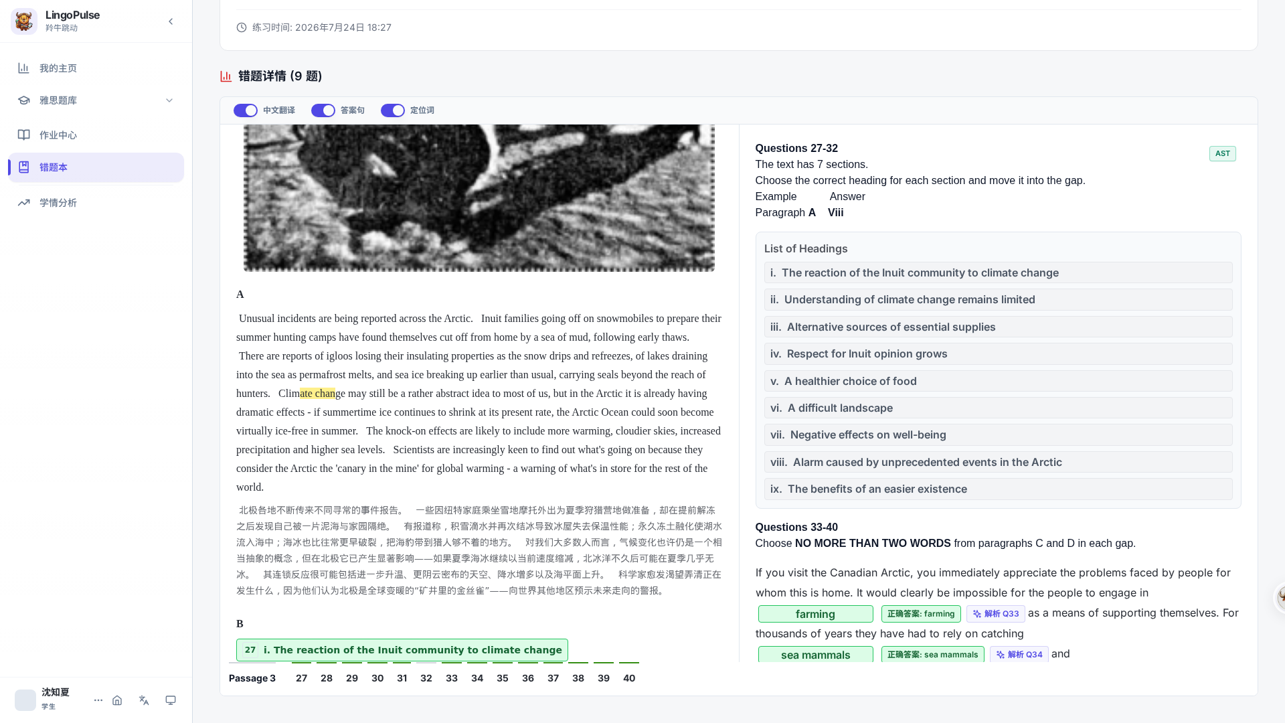Viewport: 1285px width, 723px height.
Task: Jump to question 39
Action: tap(604, 678)
